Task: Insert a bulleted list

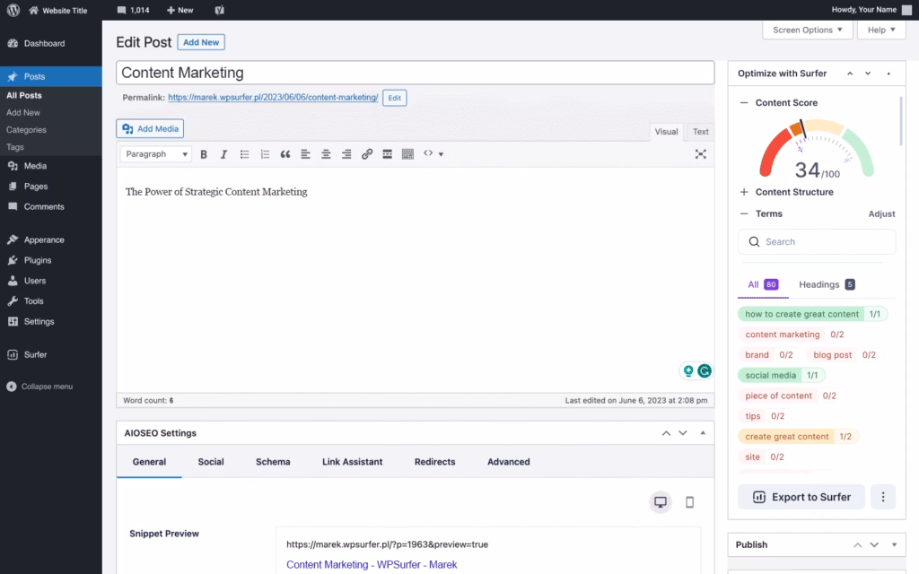Action: (244, 153)
